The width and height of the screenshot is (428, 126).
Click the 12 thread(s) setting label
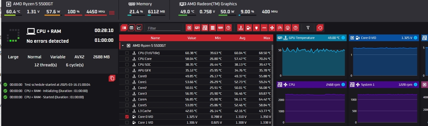[x=45, y=65]
